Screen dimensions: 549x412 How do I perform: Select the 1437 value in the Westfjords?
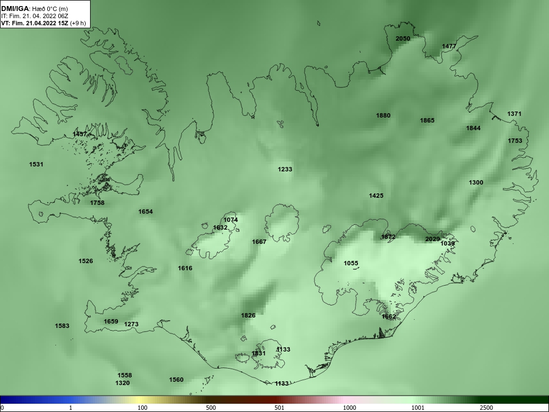coord(80,134)
